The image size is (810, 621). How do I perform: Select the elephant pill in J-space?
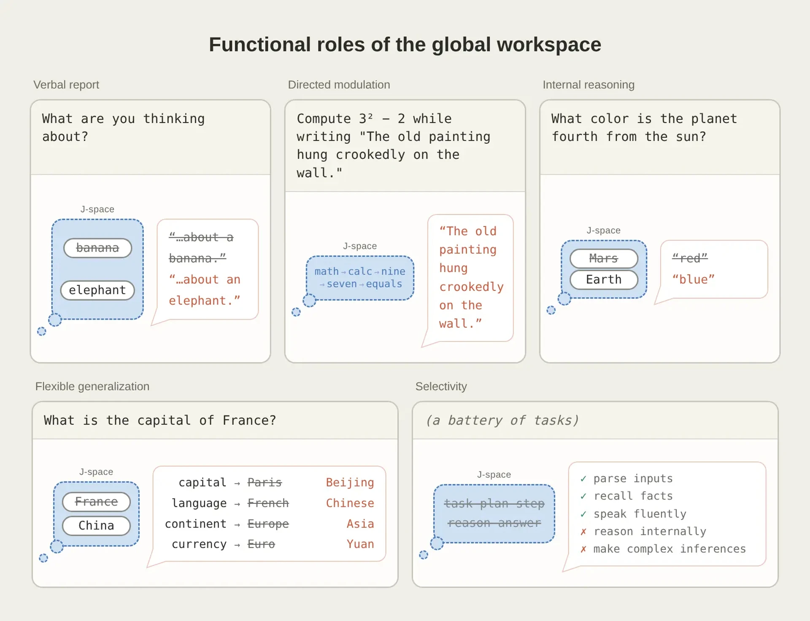(97, 290)
